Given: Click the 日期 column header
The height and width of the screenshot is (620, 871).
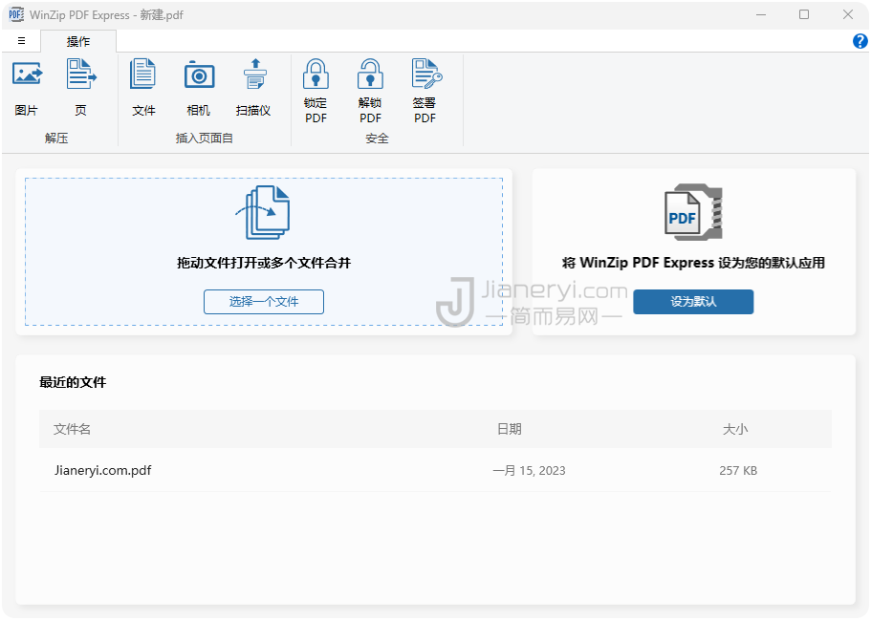Looking at the screenshot, I should click(x=510, y=429).
